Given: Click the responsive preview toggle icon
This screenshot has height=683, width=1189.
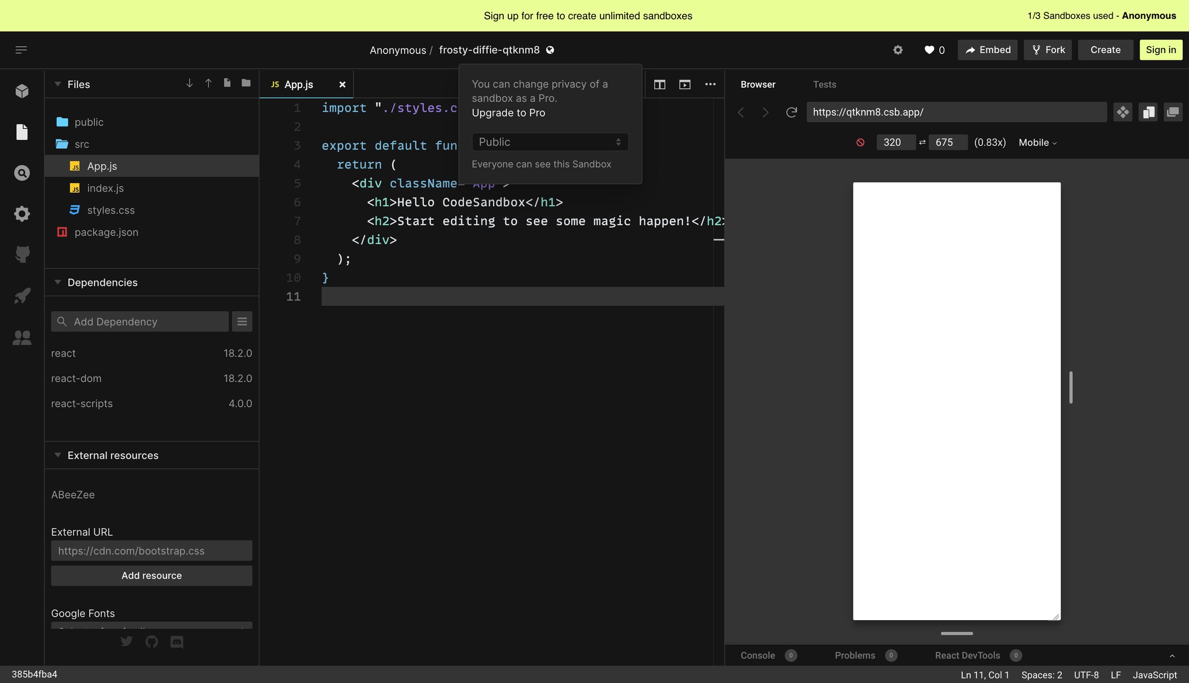Looking at the screenshot, I should (x=1148, y=112).
